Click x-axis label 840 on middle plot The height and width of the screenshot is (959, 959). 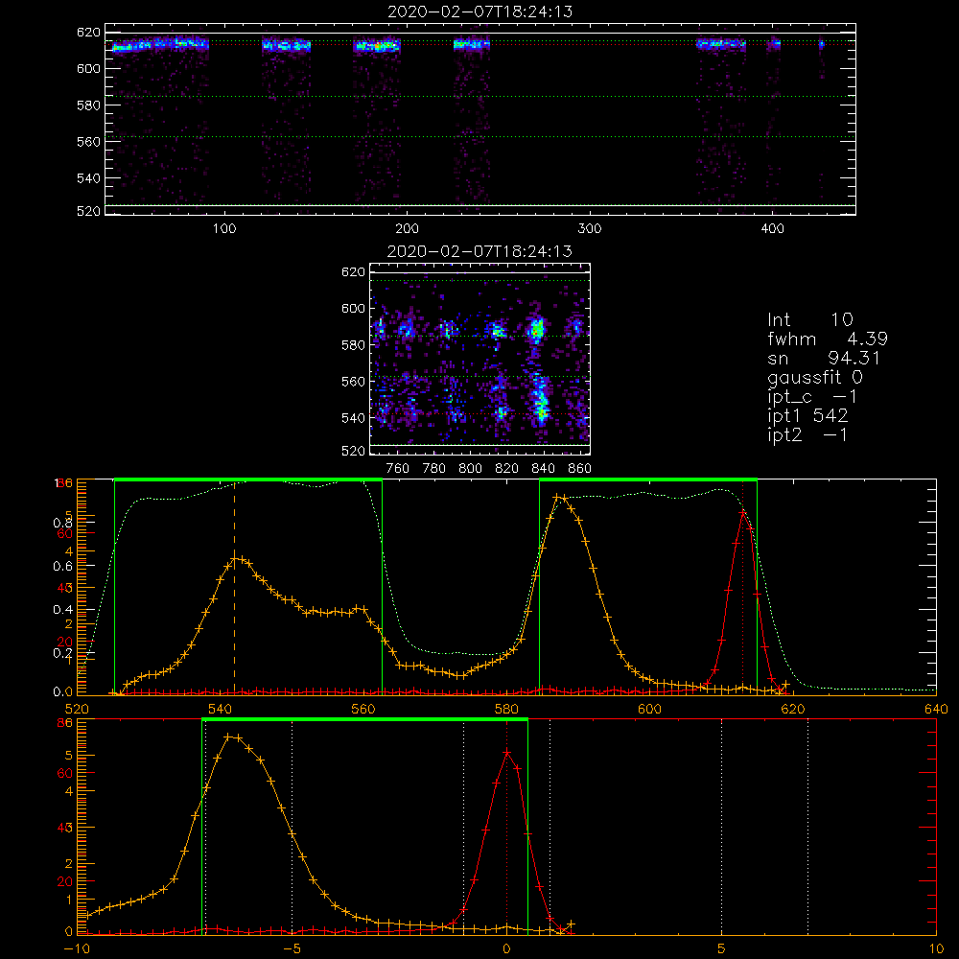(543, 469)
